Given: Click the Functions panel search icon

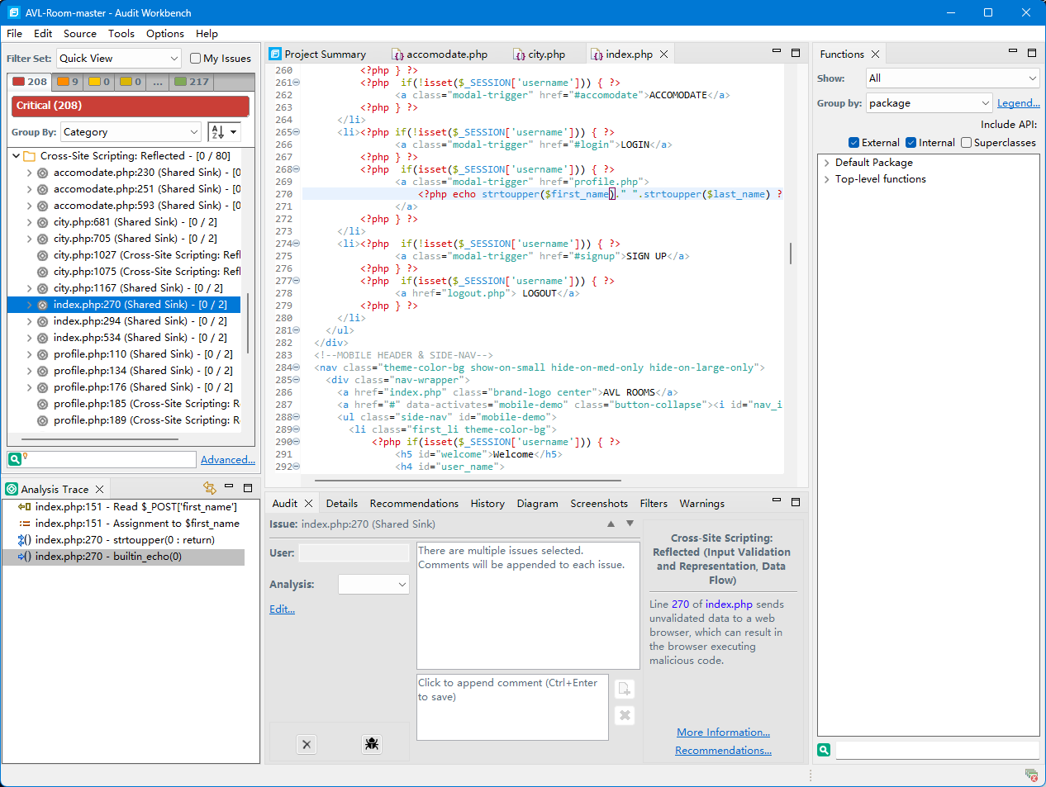Looking at the screenshot, I should [824, 750].
